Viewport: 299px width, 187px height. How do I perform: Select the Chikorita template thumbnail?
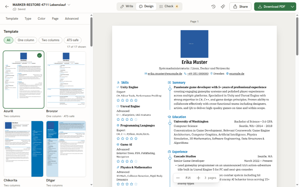point(24,149)
